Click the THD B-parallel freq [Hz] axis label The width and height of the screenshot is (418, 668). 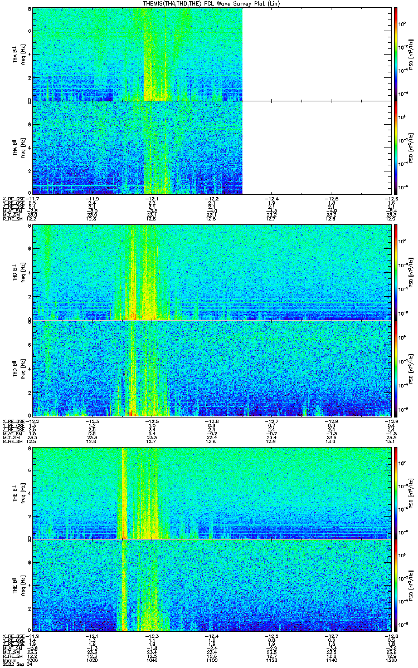coord(22,368)
